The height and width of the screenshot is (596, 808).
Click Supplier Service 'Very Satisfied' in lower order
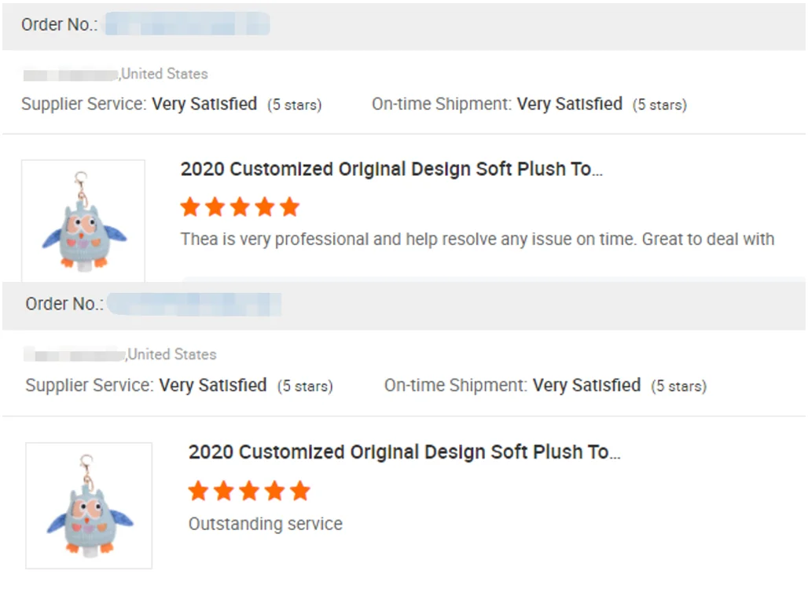213,386
